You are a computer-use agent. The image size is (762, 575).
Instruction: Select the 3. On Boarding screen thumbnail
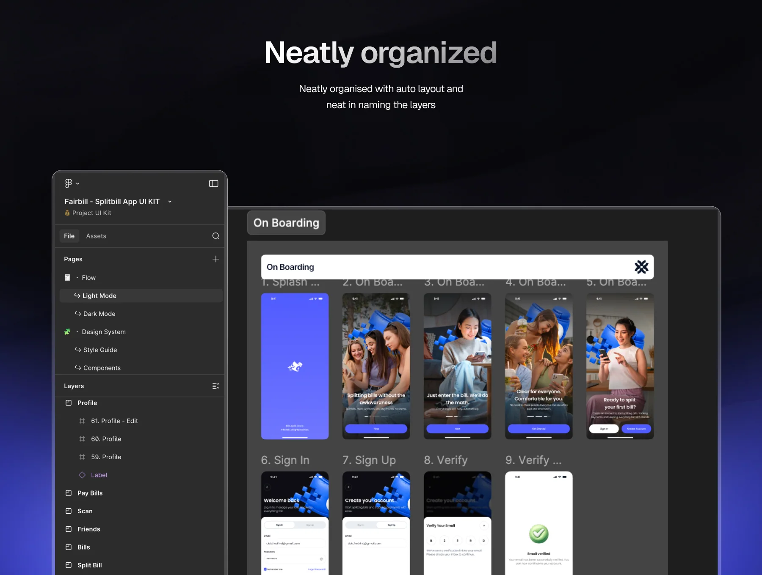[x=458, y=366]
